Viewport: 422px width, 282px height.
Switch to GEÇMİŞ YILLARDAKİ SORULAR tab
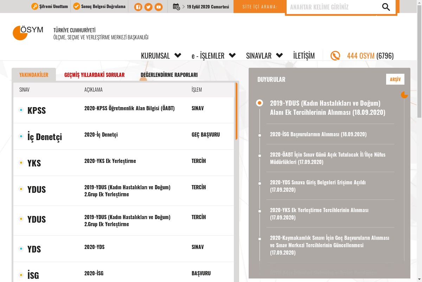(94, 75)
